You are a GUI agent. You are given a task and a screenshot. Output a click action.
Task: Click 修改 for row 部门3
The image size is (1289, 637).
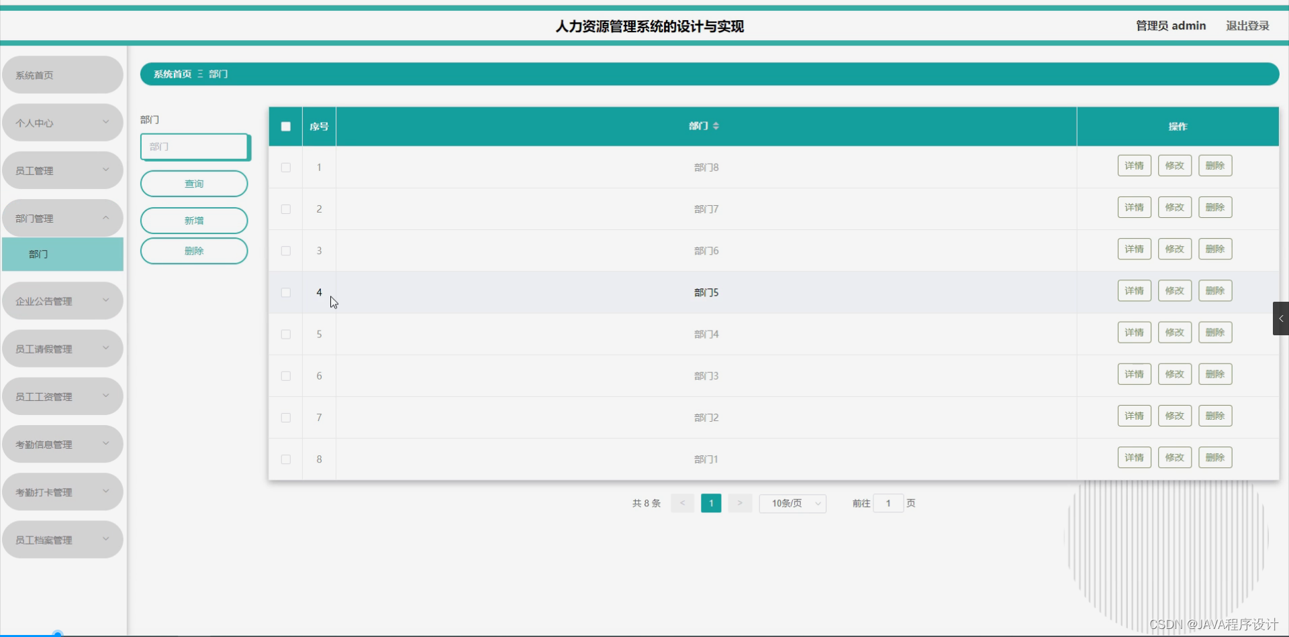1175,374
